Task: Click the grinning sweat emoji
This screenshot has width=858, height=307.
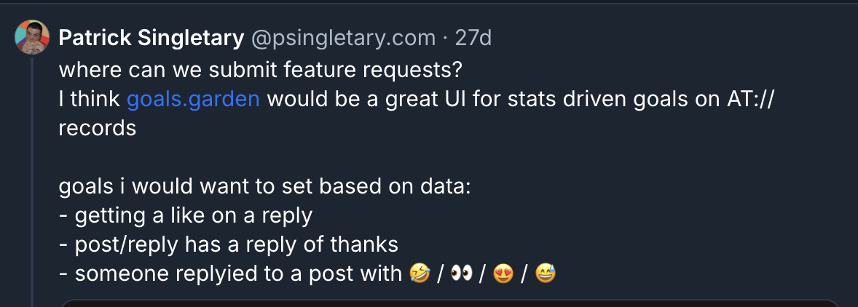Action: [x=544, y=274]
